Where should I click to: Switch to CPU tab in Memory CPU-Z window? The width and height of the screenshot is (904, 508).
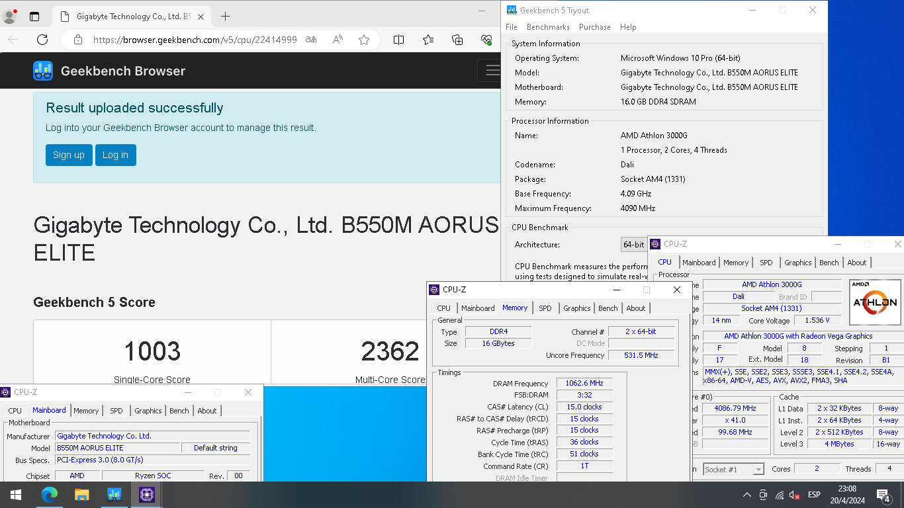click(444, 308)
